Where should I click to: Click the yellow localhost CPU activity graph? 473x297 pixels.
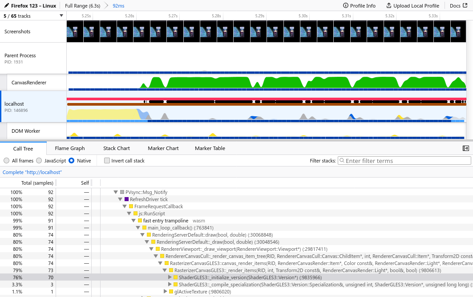click(x=102, y=115)
